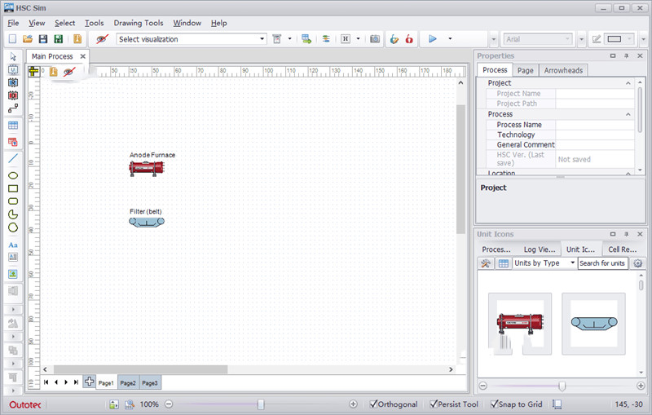Click the Anode Furnace unit on the canvas

click(147, 168)
